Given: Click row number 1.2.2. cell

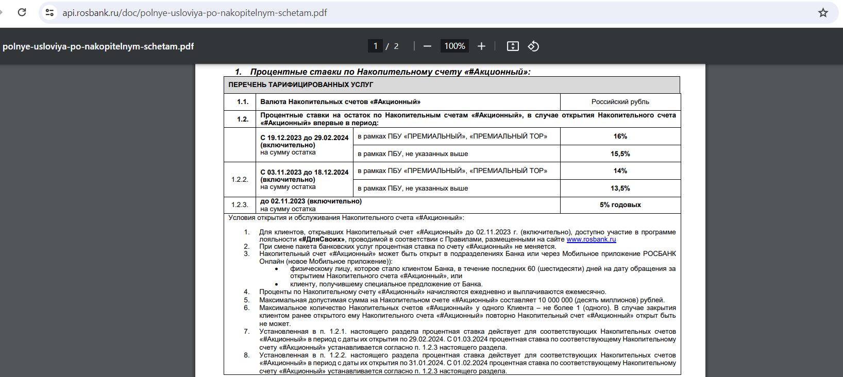Looking at the screenshot, I should tap(240, 180).
